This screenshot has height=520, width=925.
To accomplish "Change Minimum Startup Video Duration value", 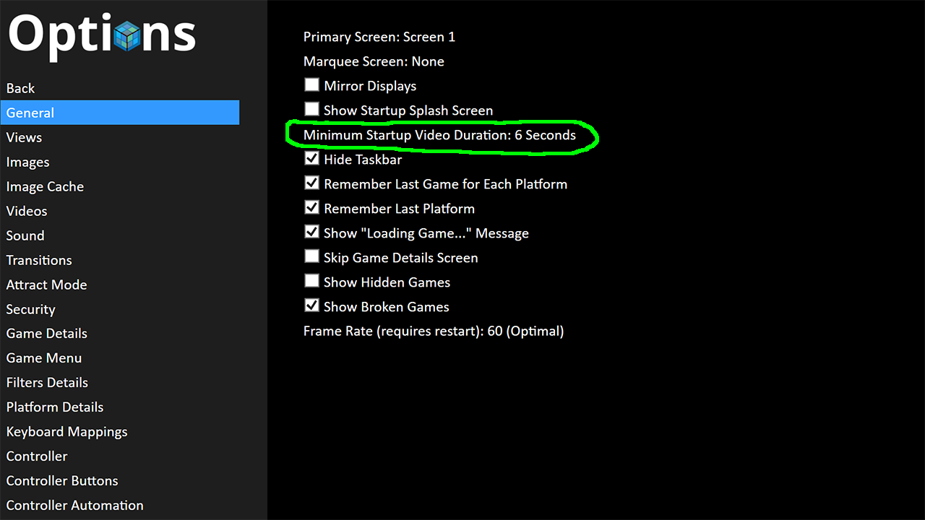I will click(439, 135).
